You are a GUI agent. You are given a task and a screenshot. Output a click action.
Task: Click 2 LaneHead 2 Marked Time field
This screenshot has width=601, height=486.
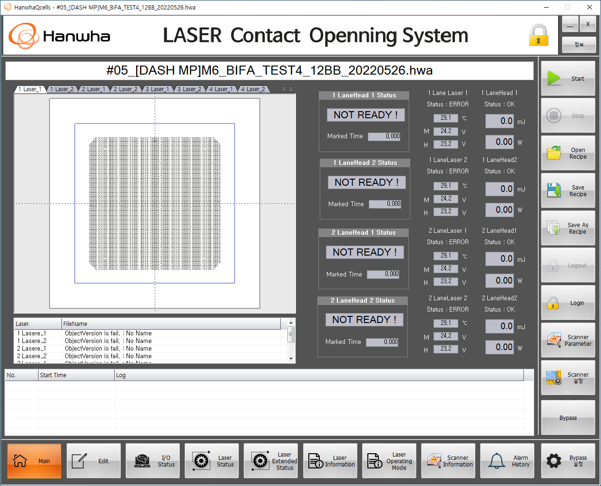coord(382,342)
